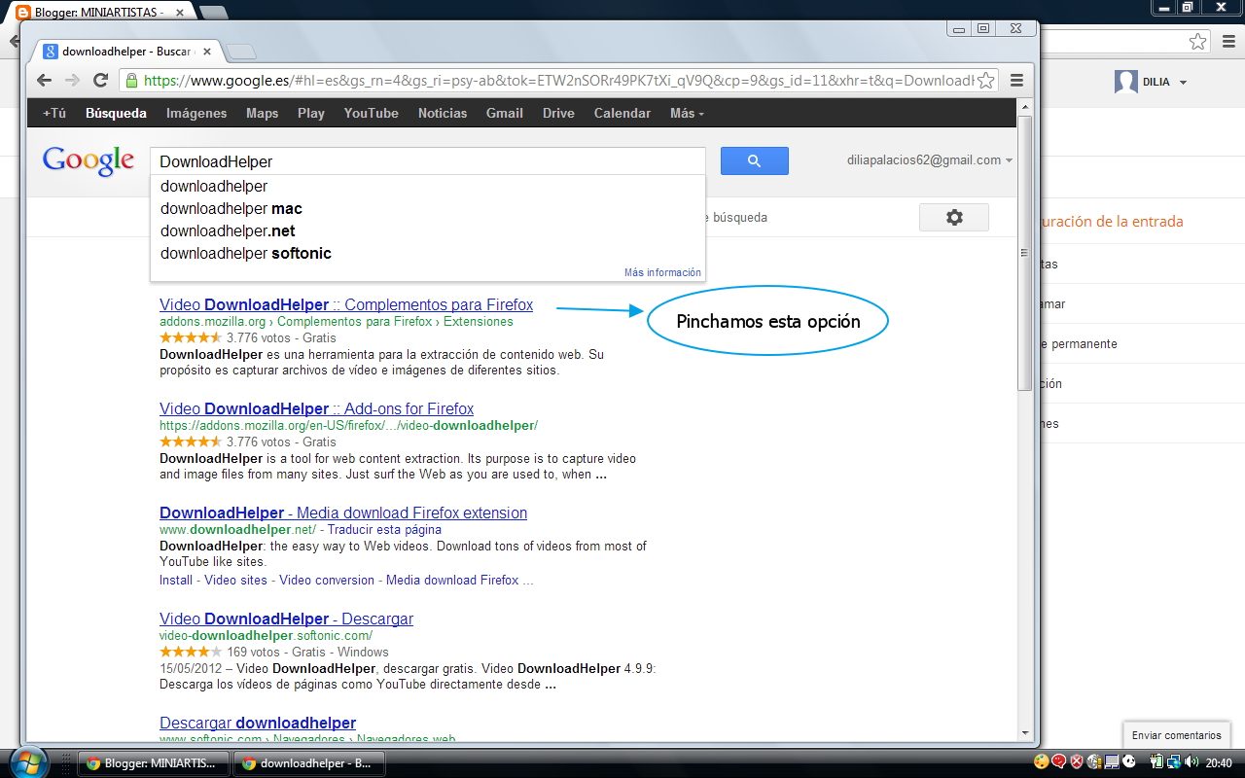Choose the downloadhelper.net suggestion

tap(427, 230)
